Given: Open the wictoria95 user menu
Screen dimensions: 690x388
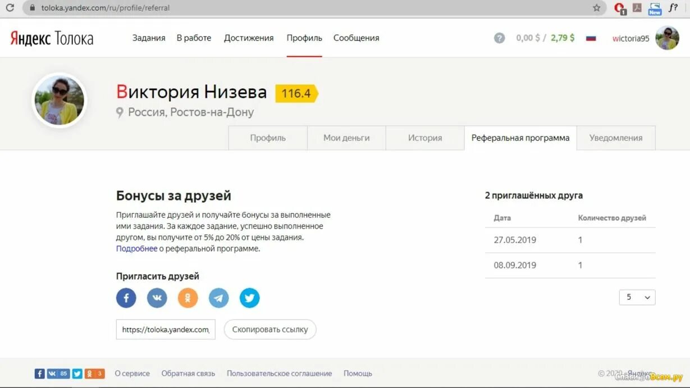Looking at the screenshot, I should pos(631,38).
